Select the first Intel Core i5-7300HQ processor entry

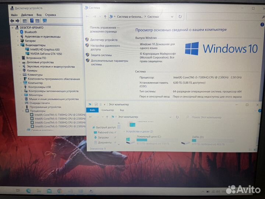[60, 115]
